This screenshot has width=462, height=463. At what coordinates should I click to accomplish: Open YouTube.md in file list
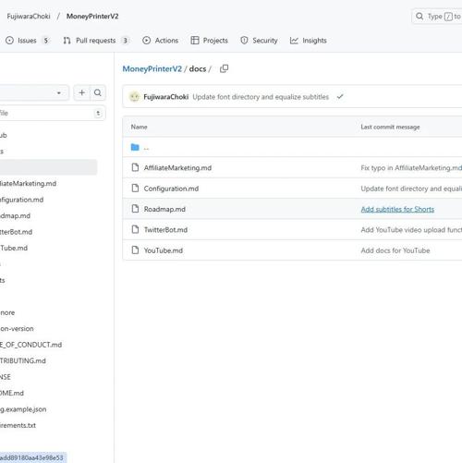[x=164, y=250]
